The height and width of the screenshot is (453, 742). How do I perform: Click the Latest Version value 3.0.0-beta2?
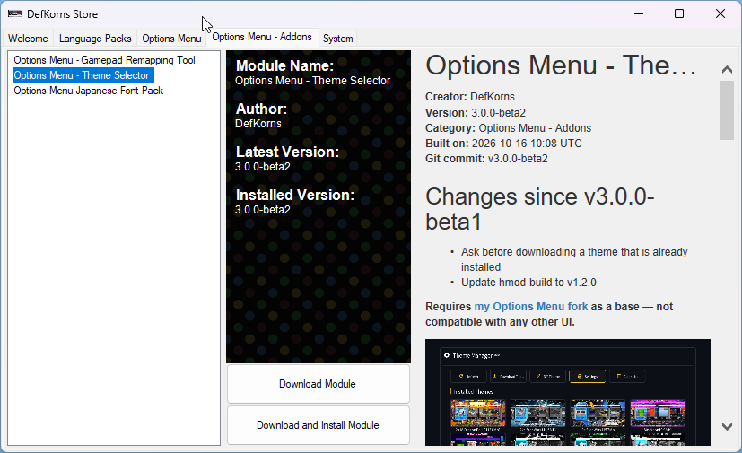[x=263, y=167]
